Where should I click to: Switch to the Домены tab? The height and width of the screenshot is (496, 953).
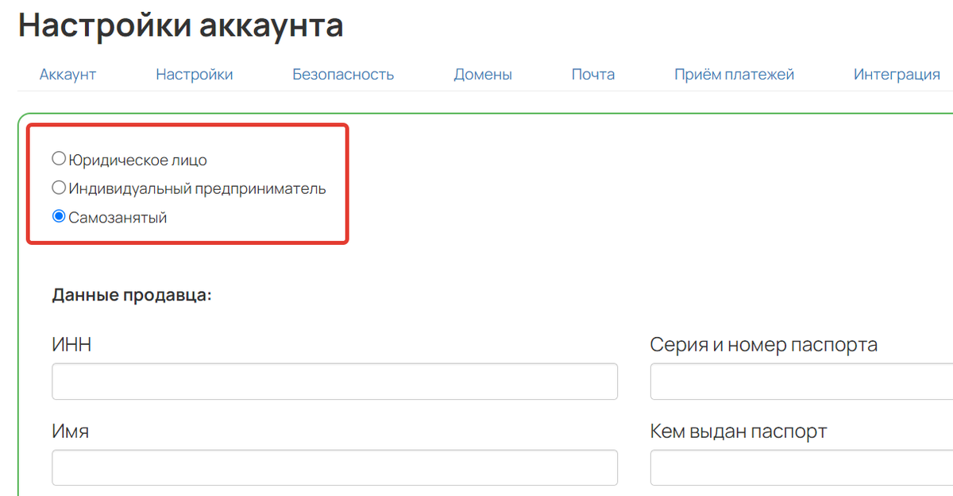pyautogui.click(x=482, y=74)
